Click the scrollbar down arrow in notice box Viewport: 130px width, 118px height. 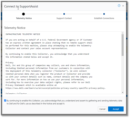pos(123,92)
